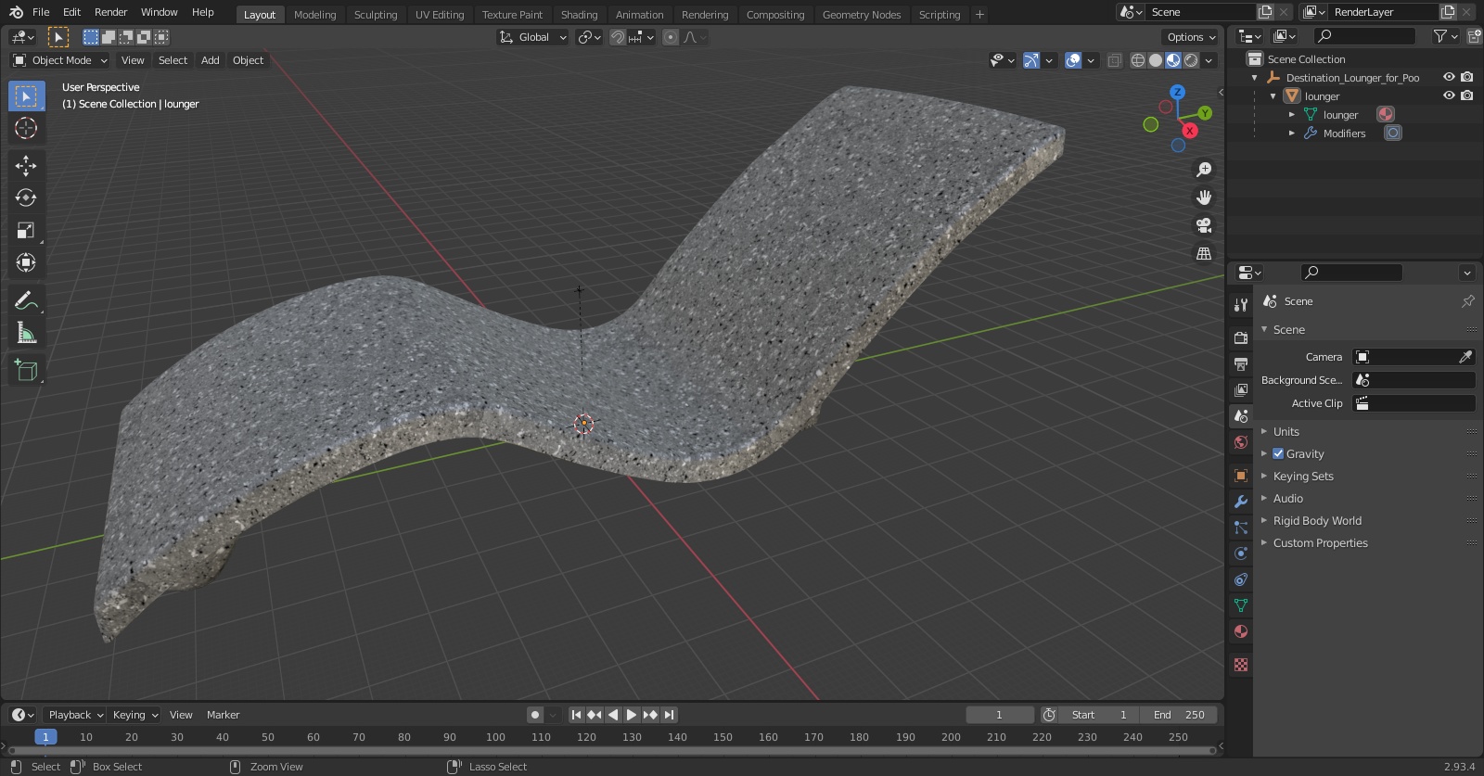
Task: Open the Physics properties tab
Action: coord(1241,553)
